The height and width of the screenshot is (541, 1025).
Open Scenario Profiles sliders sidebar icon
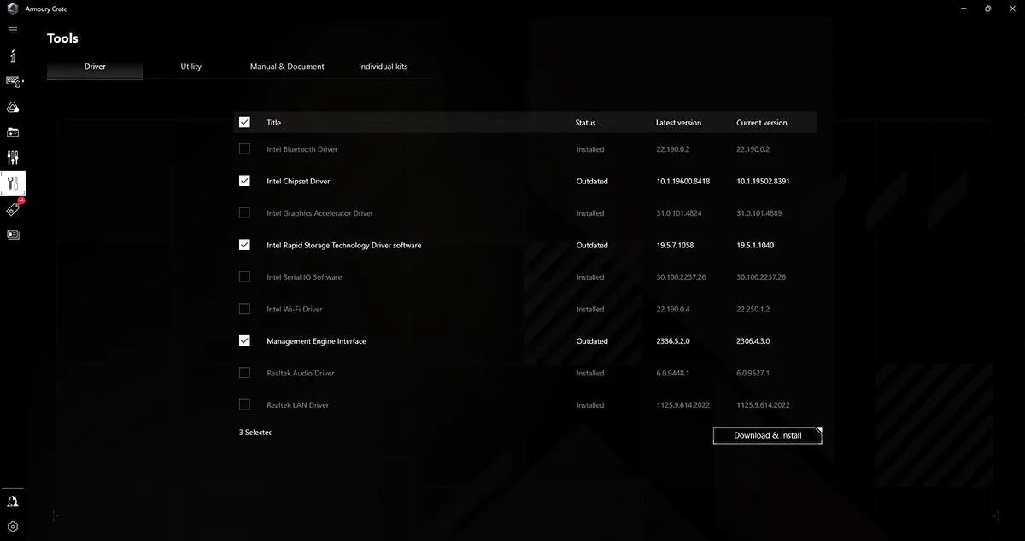pyautogui.click(x=13, y=158)
